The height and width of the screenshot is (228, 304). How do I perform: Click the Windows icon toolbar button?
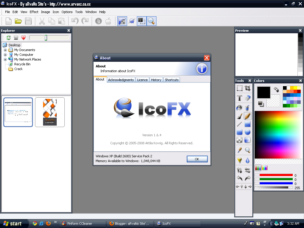point(99,21)
